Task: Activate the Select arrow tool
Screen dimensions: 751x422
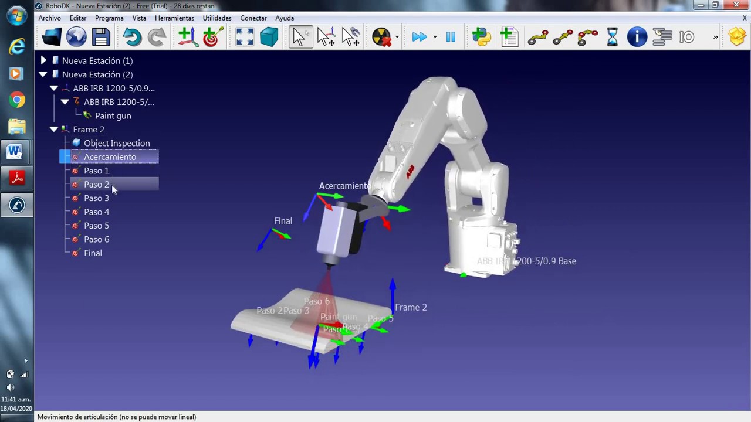Action: pyautogui.click(x=300, y=37)
